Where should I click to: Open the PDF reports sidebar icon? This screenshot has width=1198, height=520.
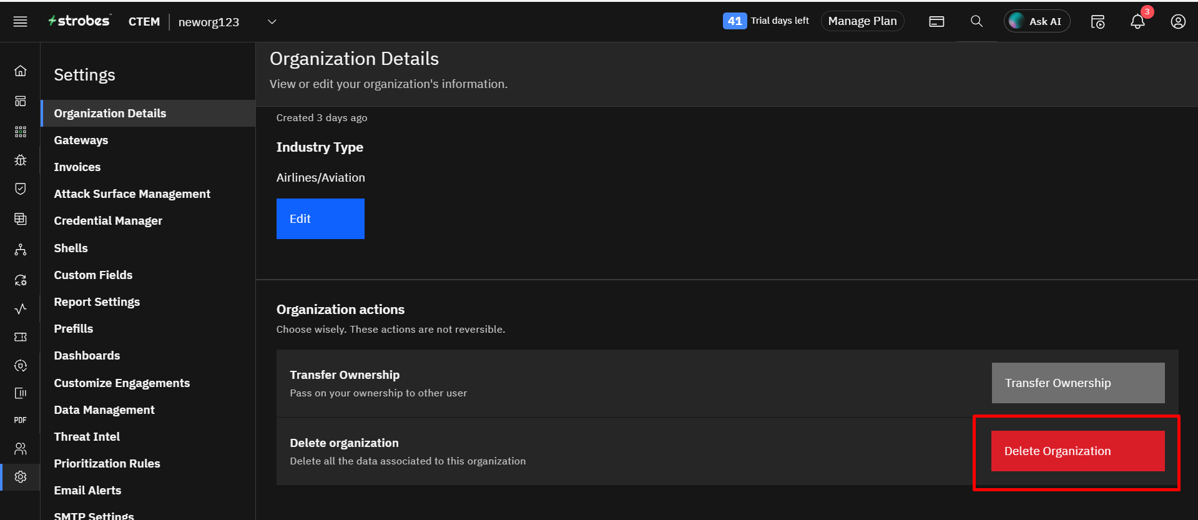coord(21,420)
